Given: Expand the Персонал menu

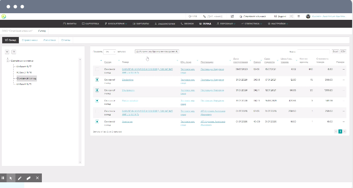Looking at the screenshot, I should (225, 23).
